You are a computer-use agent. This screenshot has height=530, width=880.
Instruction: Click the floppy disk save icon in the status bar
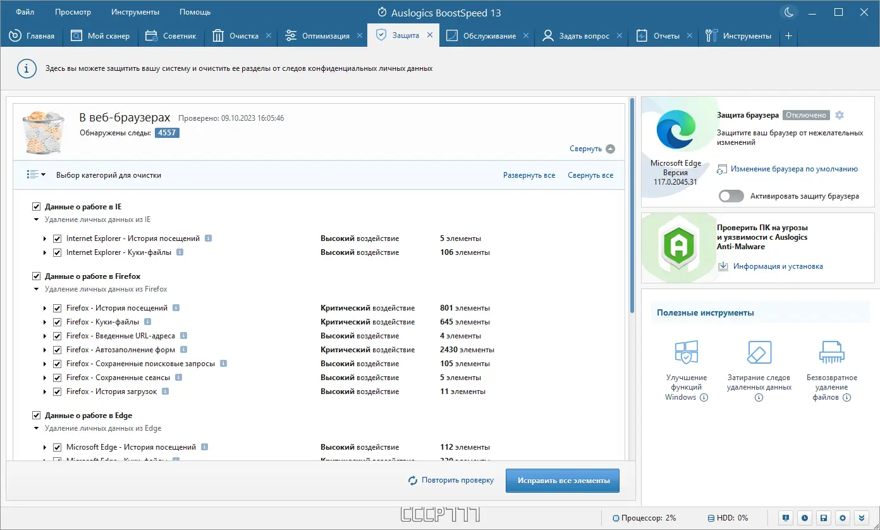pyautogui.click(x=823, y=517)
